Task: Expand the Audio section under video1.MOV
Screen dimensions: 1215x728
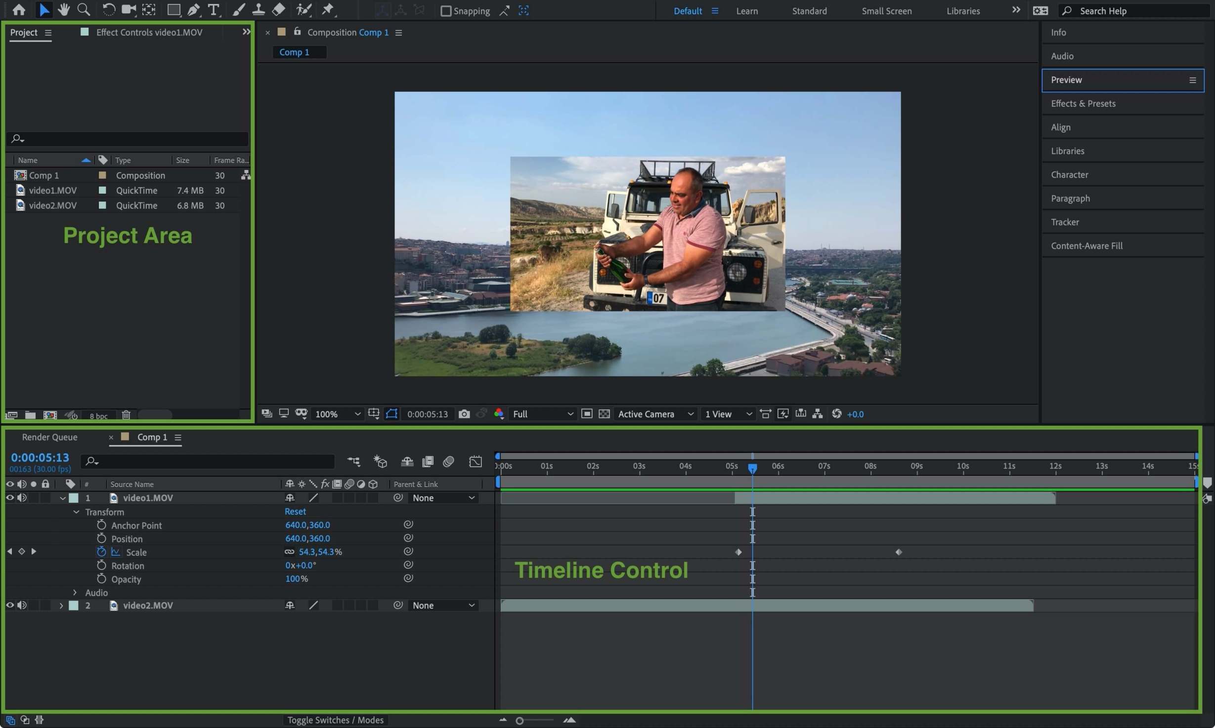Action: pyautogui.click(x=76, y=592)
